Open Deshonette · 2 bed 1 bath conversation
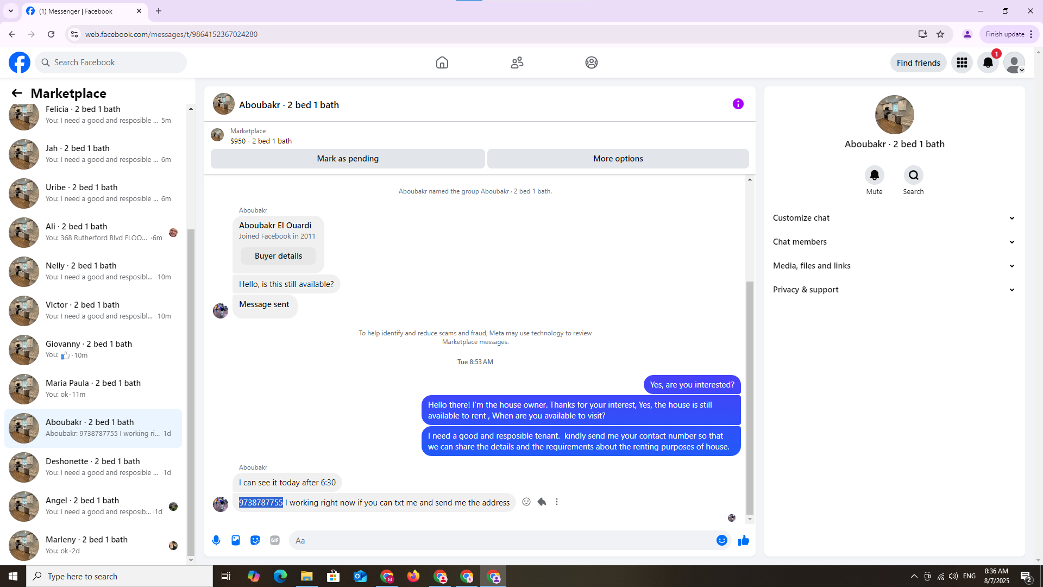 [x=93, y=467]
